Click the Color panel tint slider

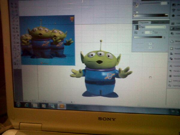point(151,3)
